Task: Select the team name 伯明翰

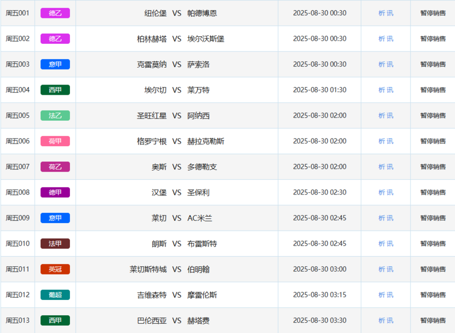Action: coord(198,269)
